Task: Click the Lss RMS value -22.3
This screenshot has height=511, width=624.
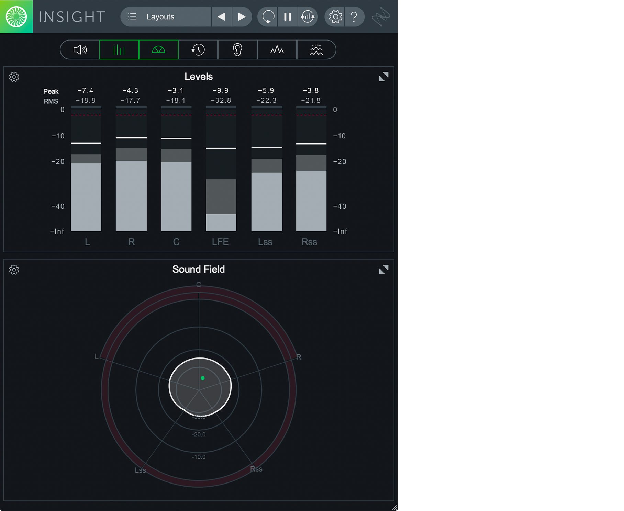Action: 266,100
